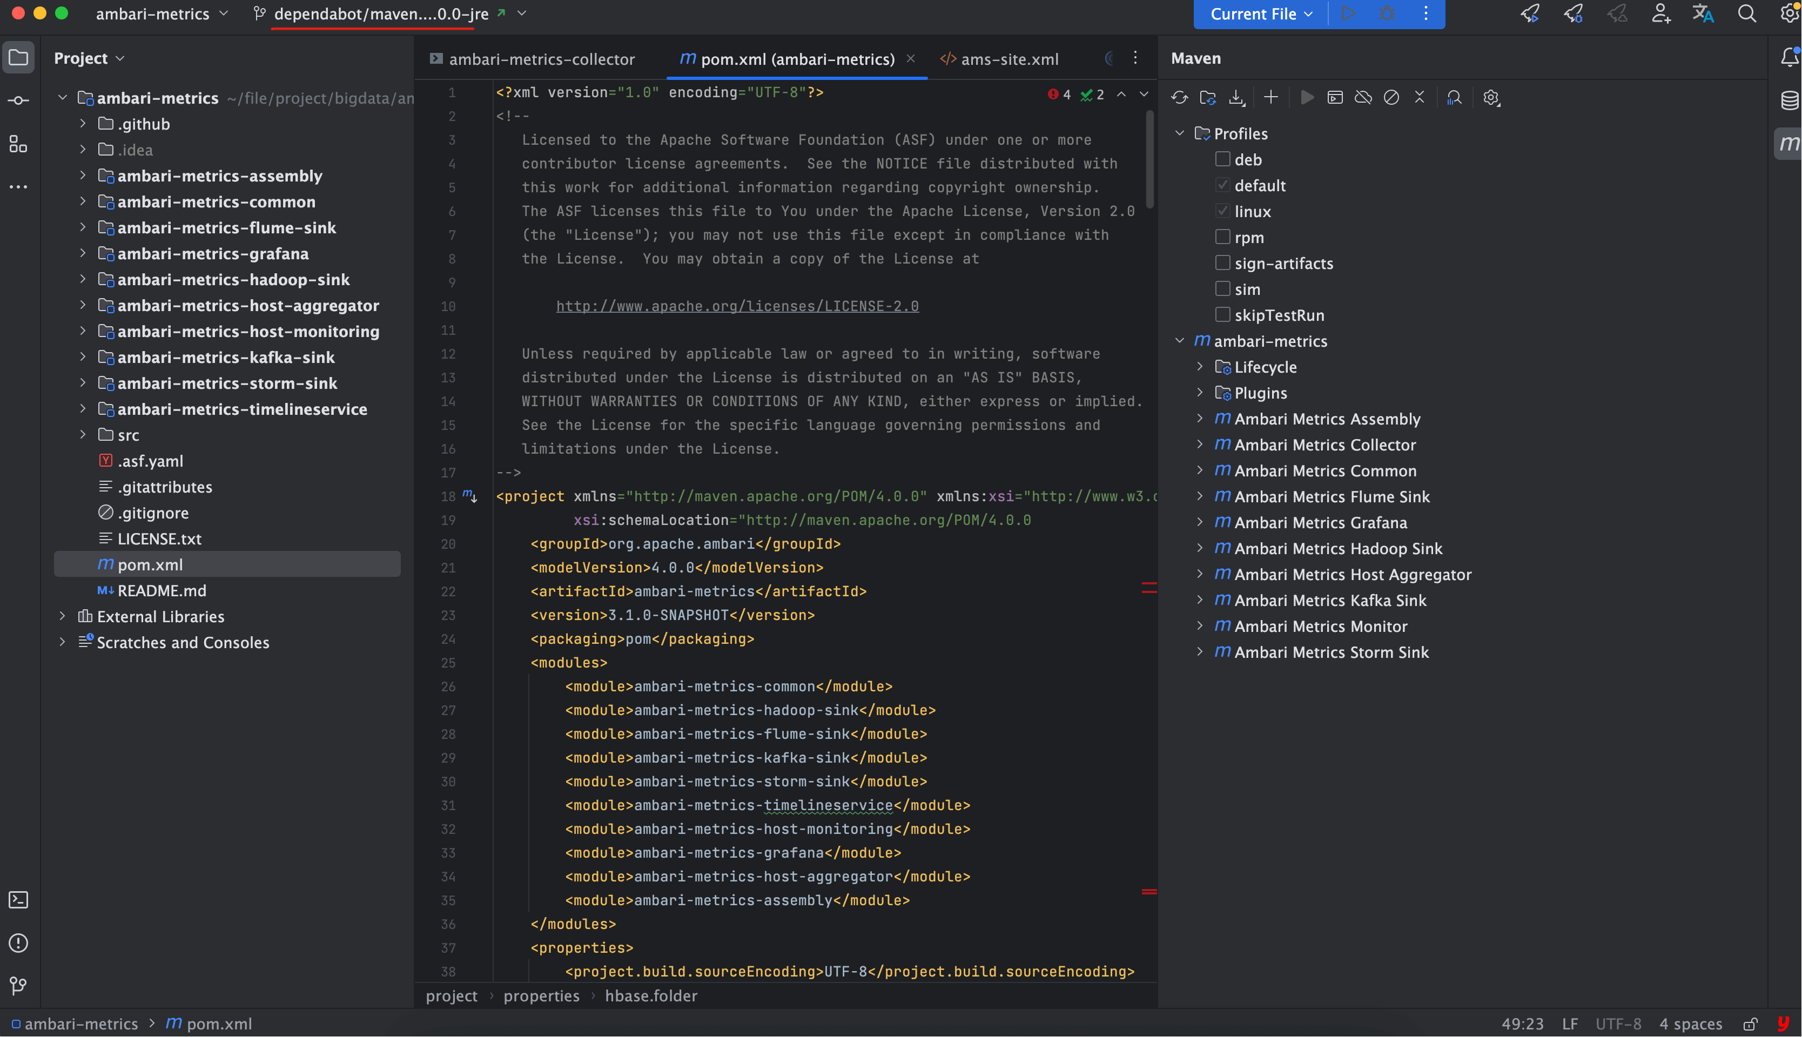Click the translation icon in top bar
1802x1037 pixels.
point(1703,14)
